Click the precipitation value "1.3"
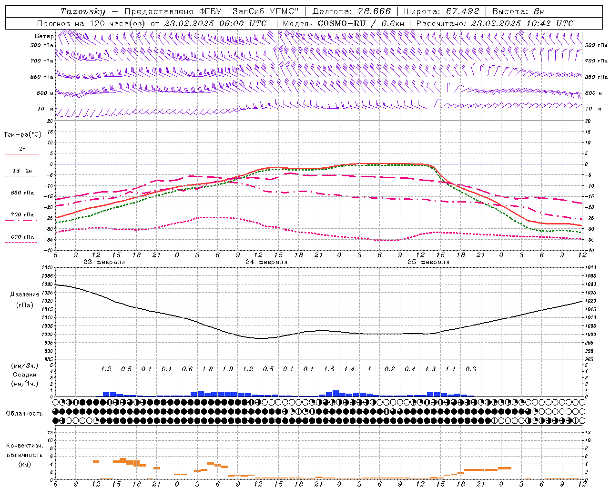Image resolution: width=610 pixels, height=488 pixels. point(430,369)
